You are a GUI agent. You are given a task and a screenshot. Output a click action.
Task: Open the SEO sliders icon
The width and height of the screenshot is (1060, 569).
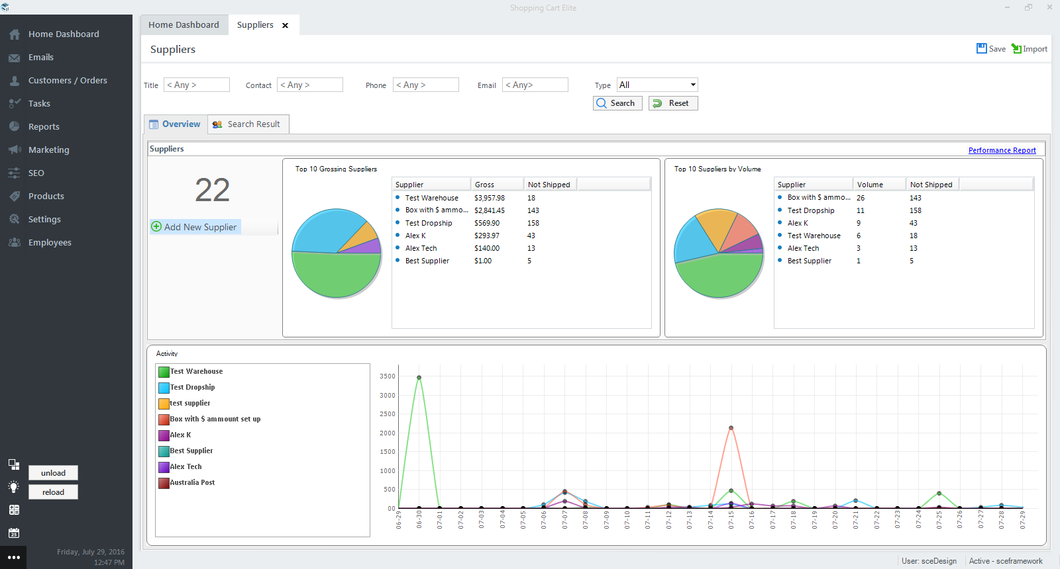pyautogui.click(x=14, y=173)
